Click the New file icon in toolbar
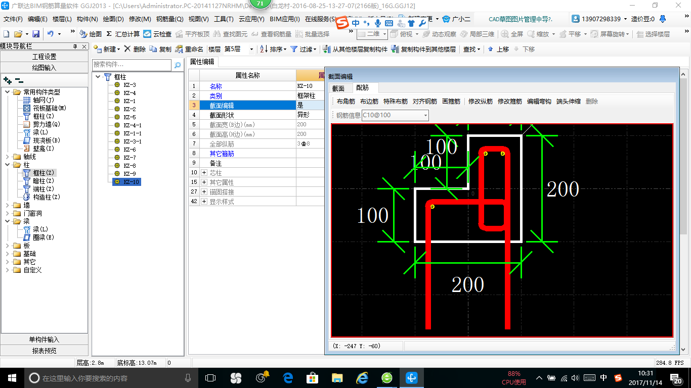Screen dimensions: 691x388 pyautogui.click(x=6, y=34)
